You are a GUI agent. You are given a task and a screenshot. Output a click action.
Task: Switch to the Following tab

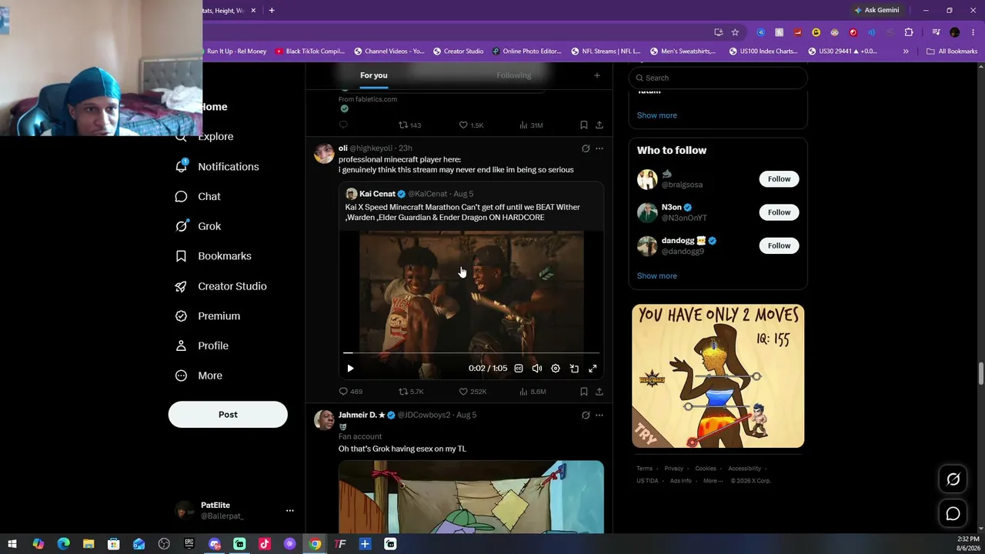pos(514,75)
